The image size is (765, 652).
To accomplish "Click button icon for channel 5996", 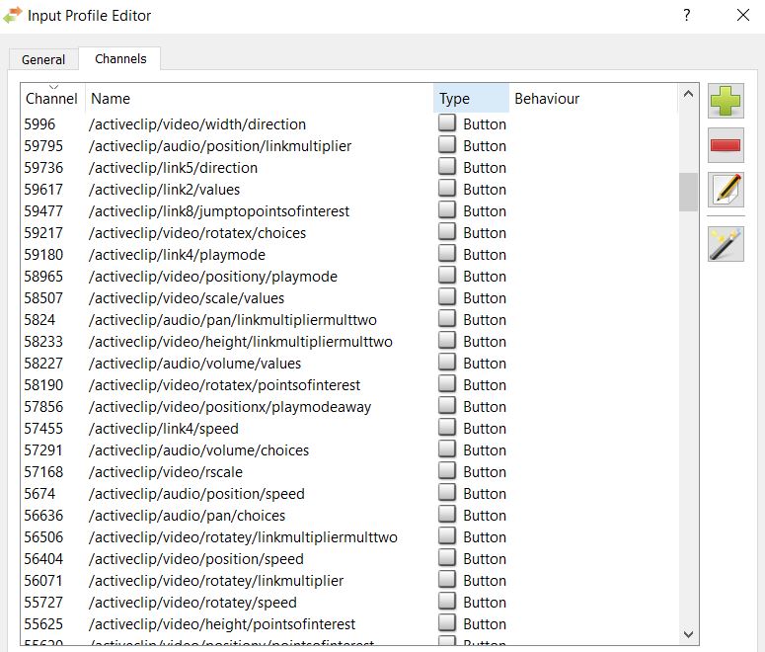I will point(448,123).
